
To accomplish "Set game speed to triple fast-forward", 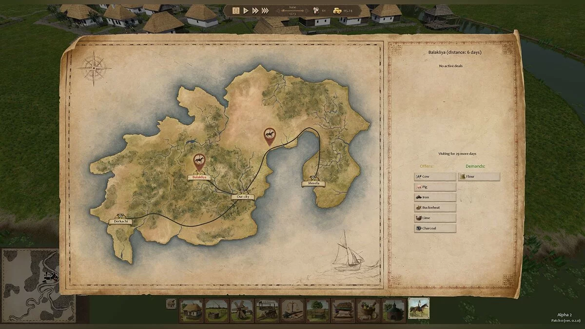I will click(x=265, y=10).
